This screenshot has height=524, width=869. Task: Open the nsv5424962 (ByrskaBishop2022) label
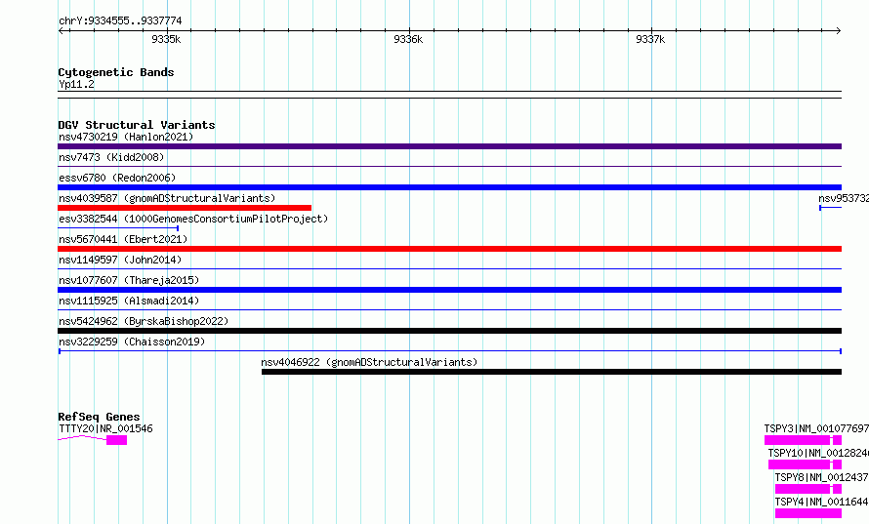pos(144,321)
